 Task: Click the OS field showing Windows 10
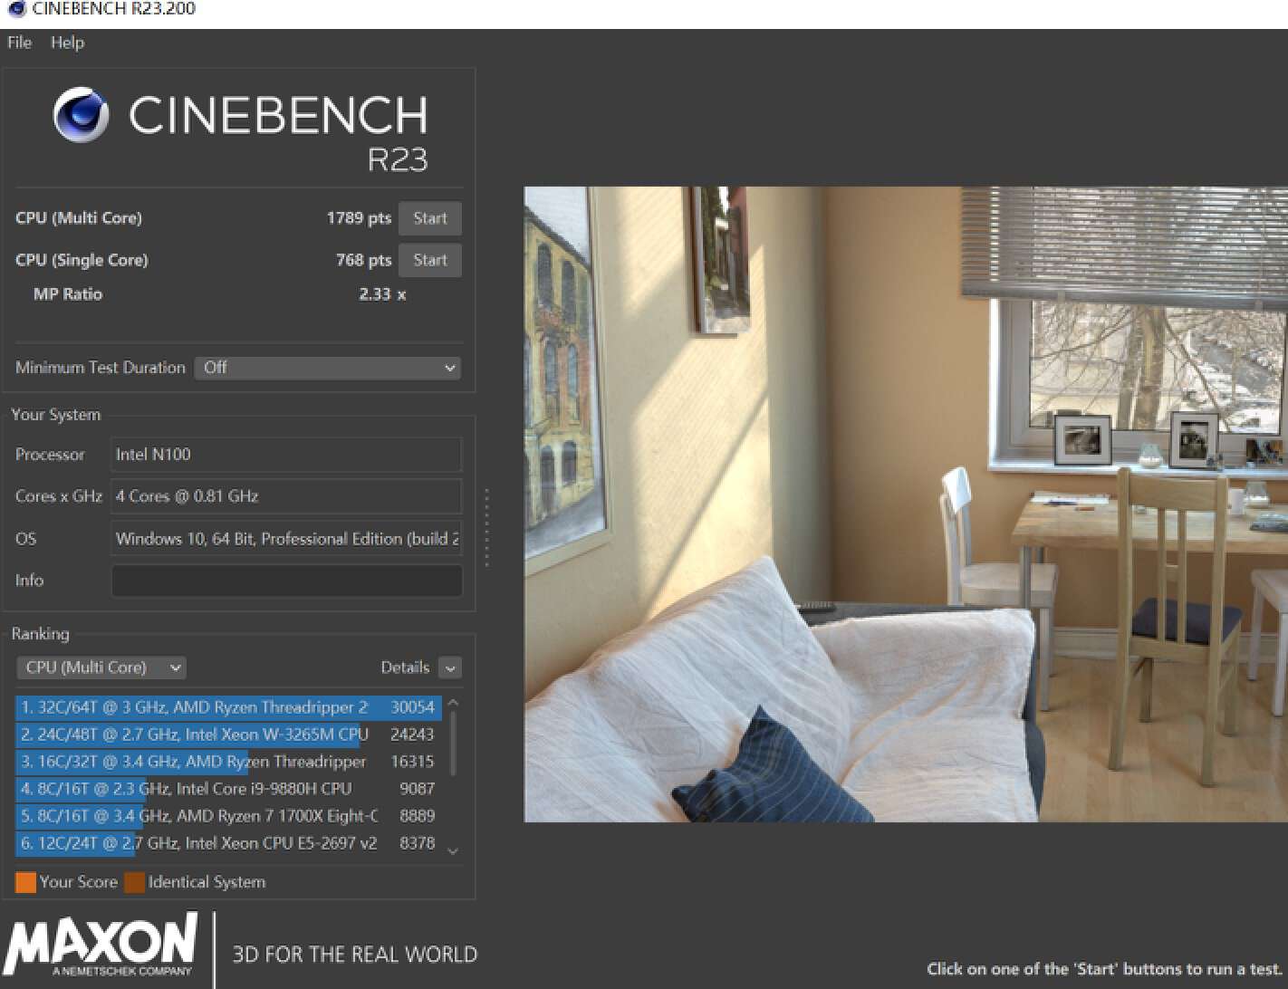(x=286, y=539)
